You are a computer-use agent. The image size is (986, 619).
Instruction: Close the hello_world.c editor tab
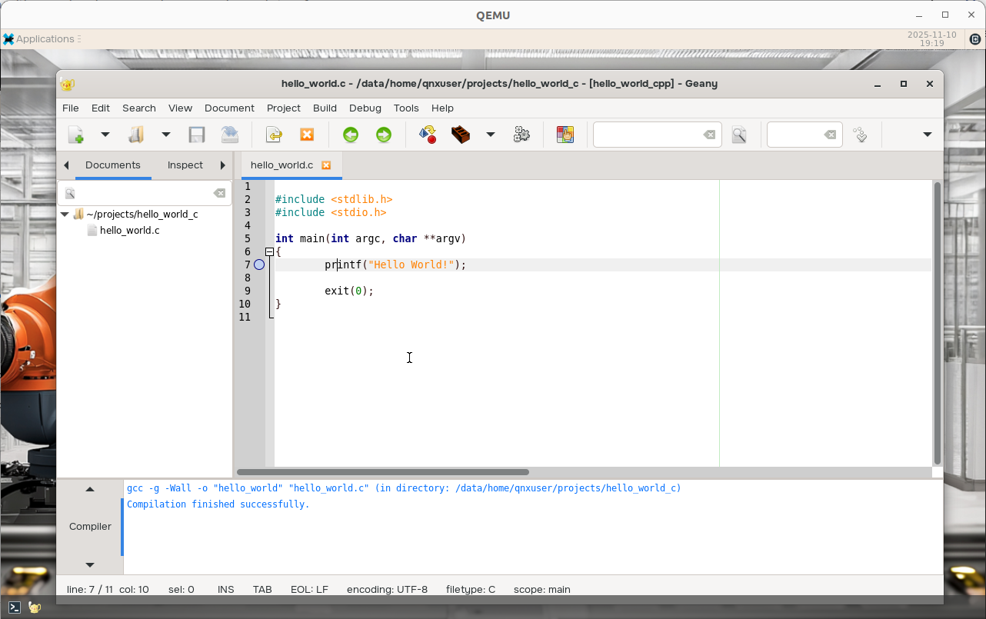[326, 165]
